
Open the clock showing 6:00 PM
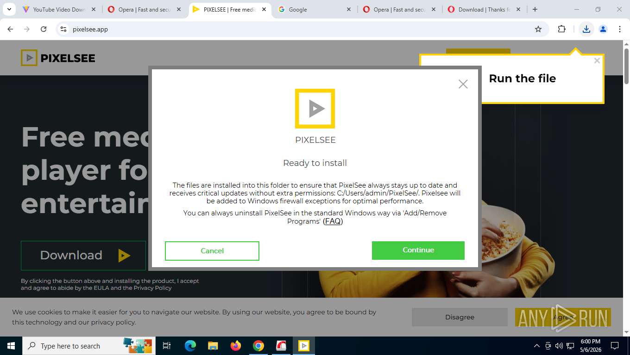click(x=590, y=346)
